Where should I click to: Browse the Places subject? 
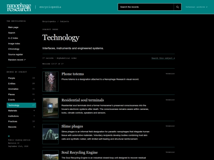pos(21,94)
